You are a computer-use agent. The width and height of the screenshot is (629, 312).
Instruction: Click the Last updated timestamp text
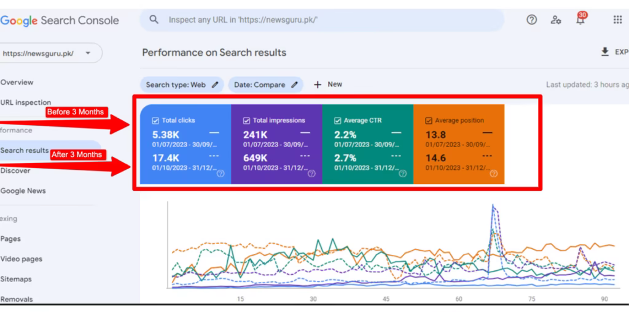click(587, 85)
